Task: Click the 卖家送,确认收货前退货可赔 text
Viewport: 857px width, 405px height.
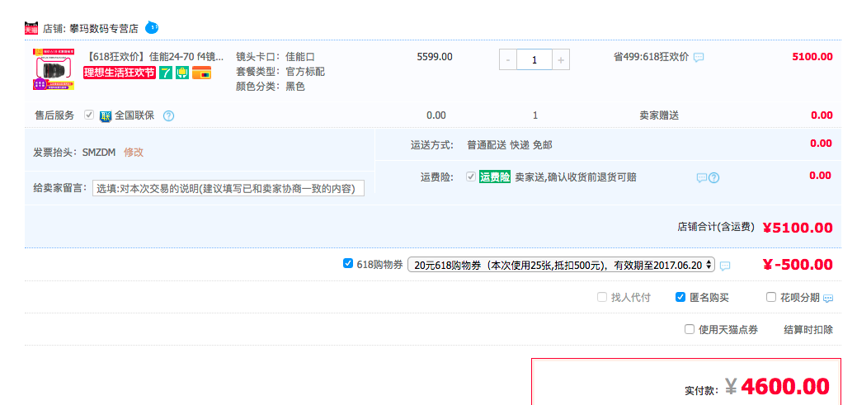Action: pos(576,177)
